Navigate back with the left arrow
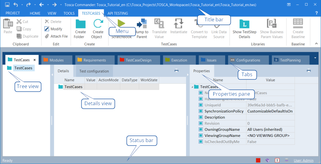The height and width of the screenshot is (164, 321). click(41, 5)
